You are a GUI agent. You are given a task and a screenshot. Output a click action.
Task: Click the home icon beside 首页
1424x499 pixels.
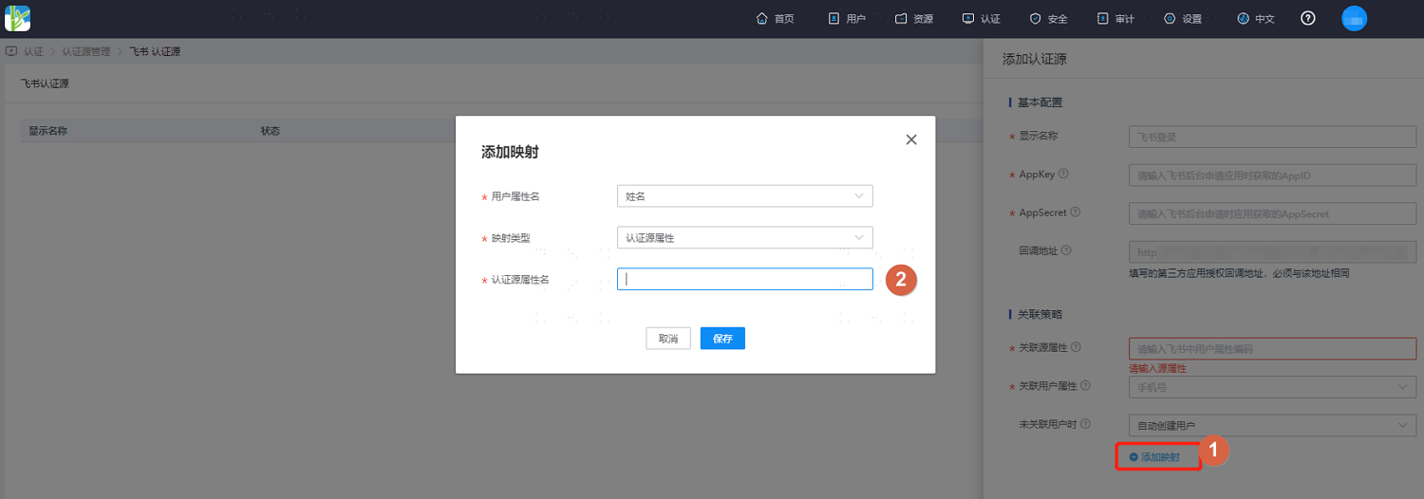[x=761, y=19]
